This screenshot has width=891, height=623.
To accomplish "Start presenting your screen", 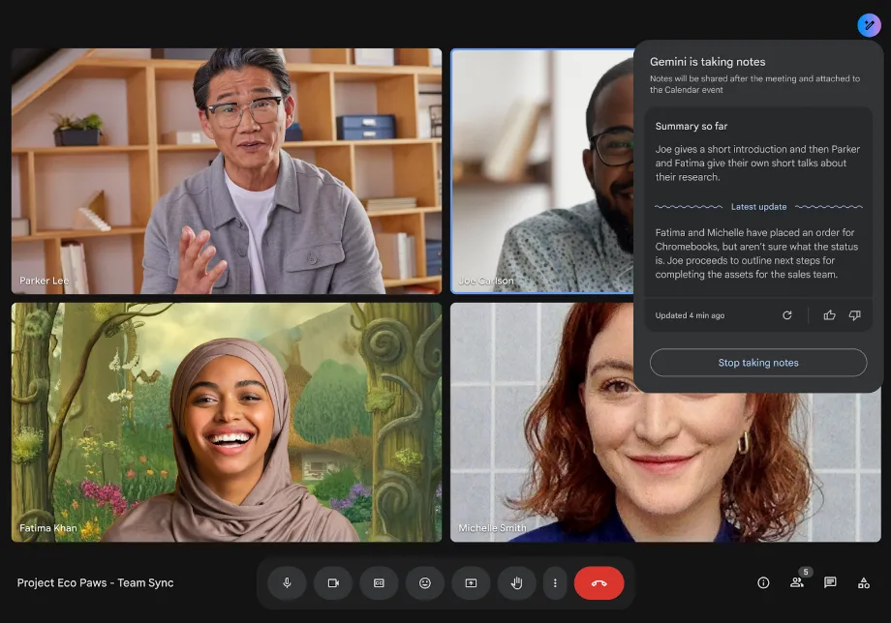I will [x=471, y=582].
